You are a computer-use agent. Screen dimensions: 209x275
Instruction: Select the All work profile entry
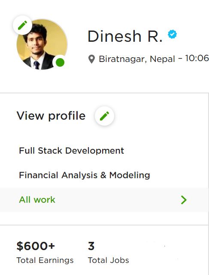[104, 200]
